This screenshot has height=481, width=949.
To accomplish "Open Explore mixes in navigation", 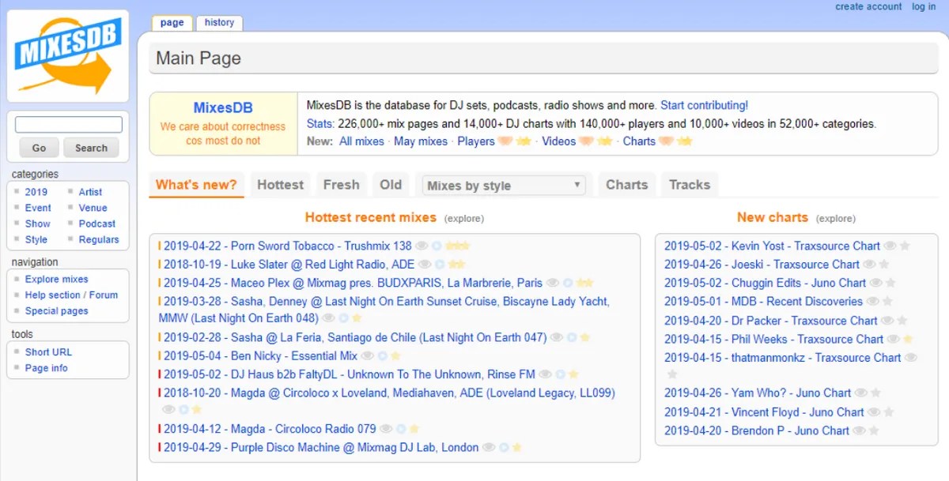I will pyautogui.click(x=56, y=280).
